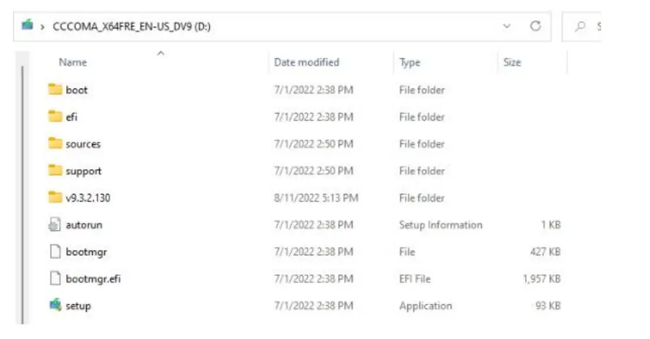This screenshot has width=650, height=339.
Task: Collapse sort indicator arrow above Name column
Action: click(160, 54)
